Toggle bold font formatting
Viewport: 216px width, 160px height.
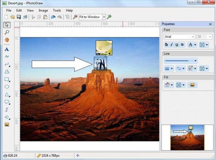tap(166, 45)
